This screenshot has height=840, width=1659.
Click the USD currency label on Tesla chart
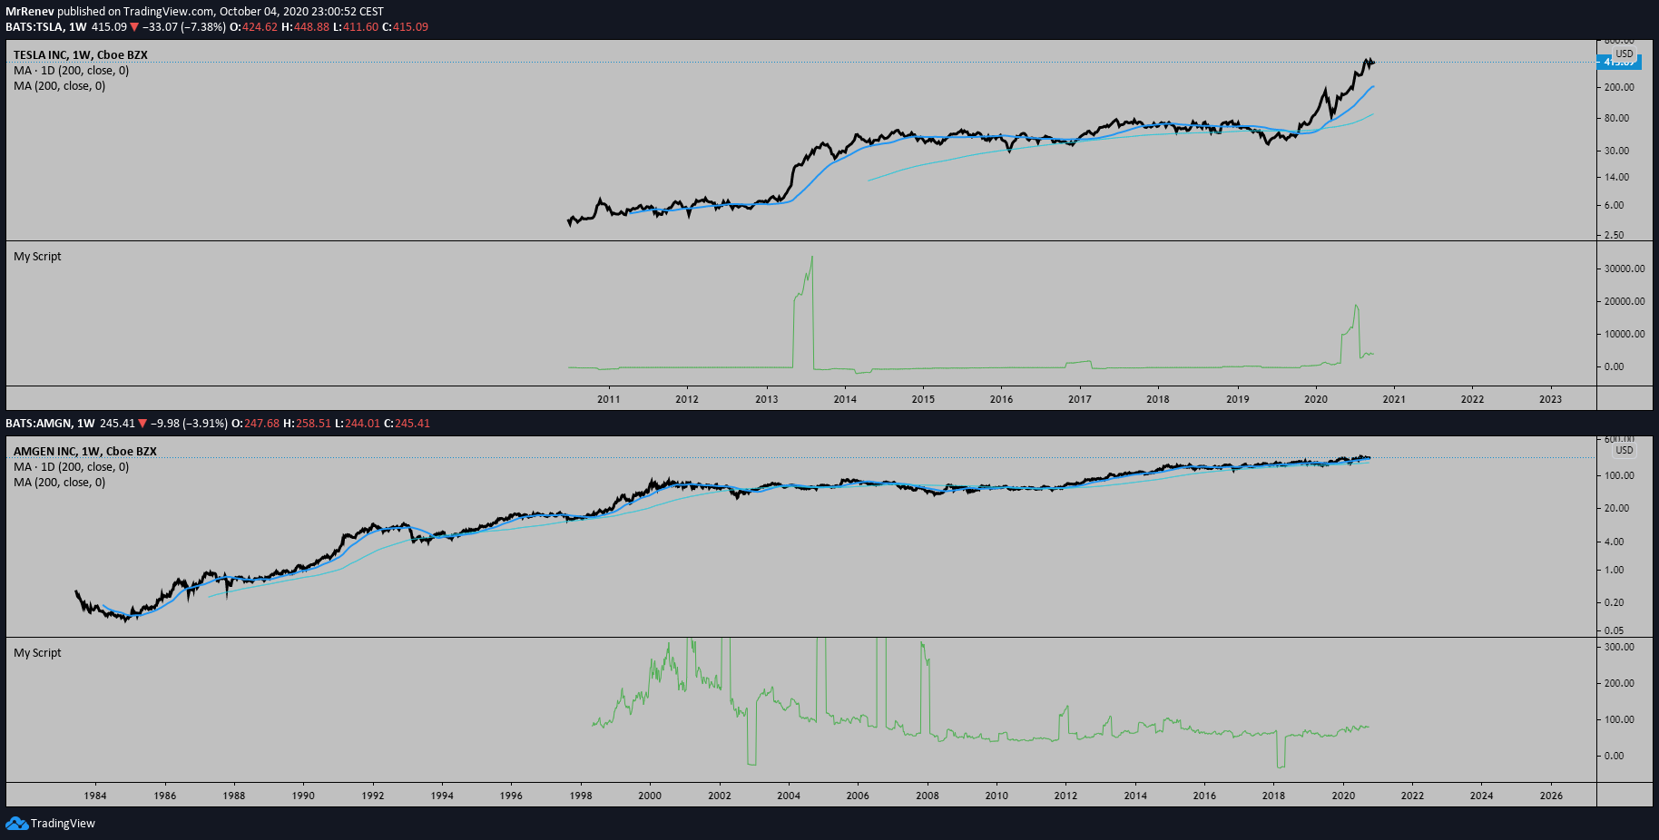[1625, 54]
